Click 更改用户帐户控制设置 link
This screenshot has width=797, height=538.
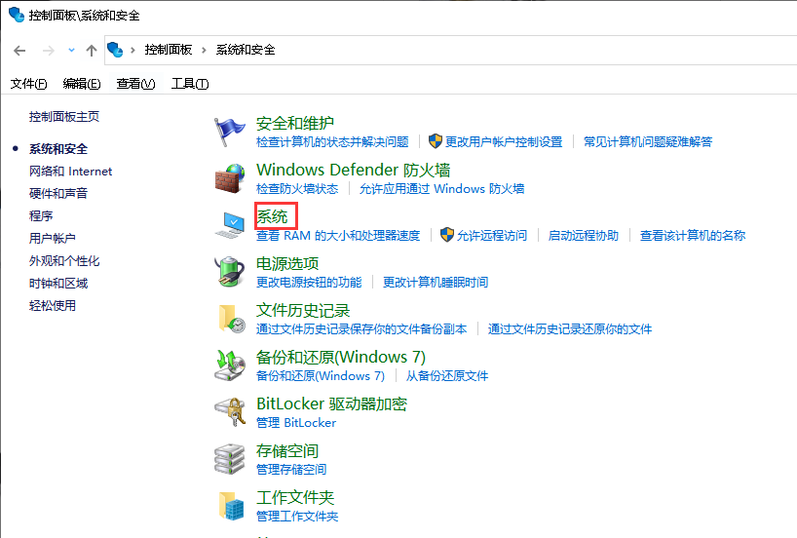point(504,142)
